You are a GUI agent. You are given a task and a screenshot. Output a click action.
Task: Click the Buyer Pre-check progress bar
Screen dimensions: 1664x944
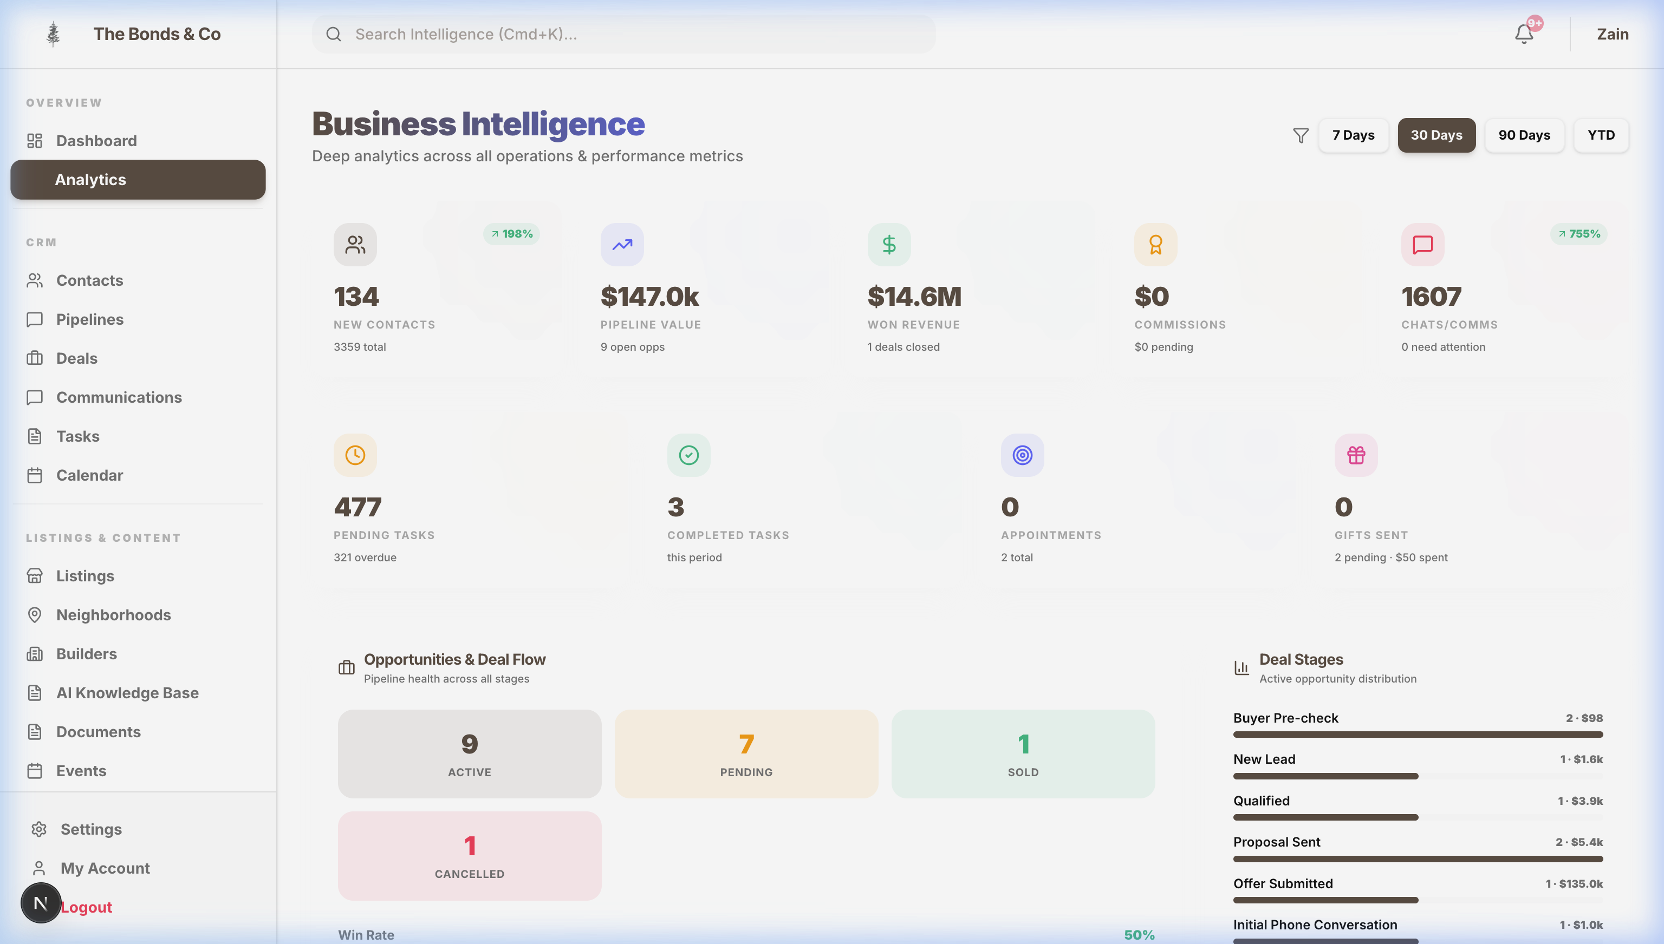click(1418, 735)
